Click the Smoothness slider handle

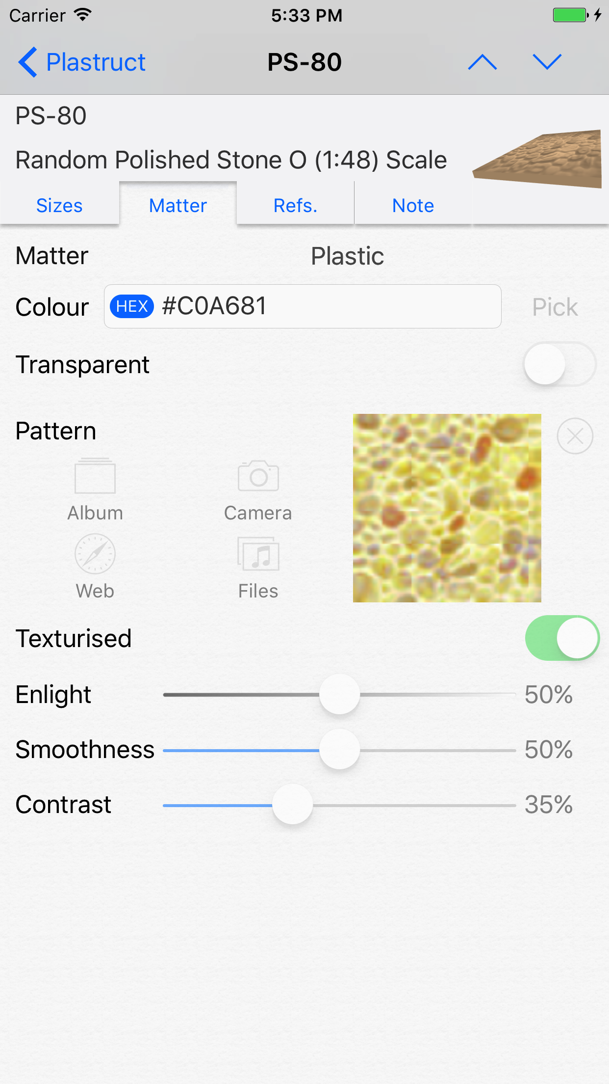click(339, 750)
